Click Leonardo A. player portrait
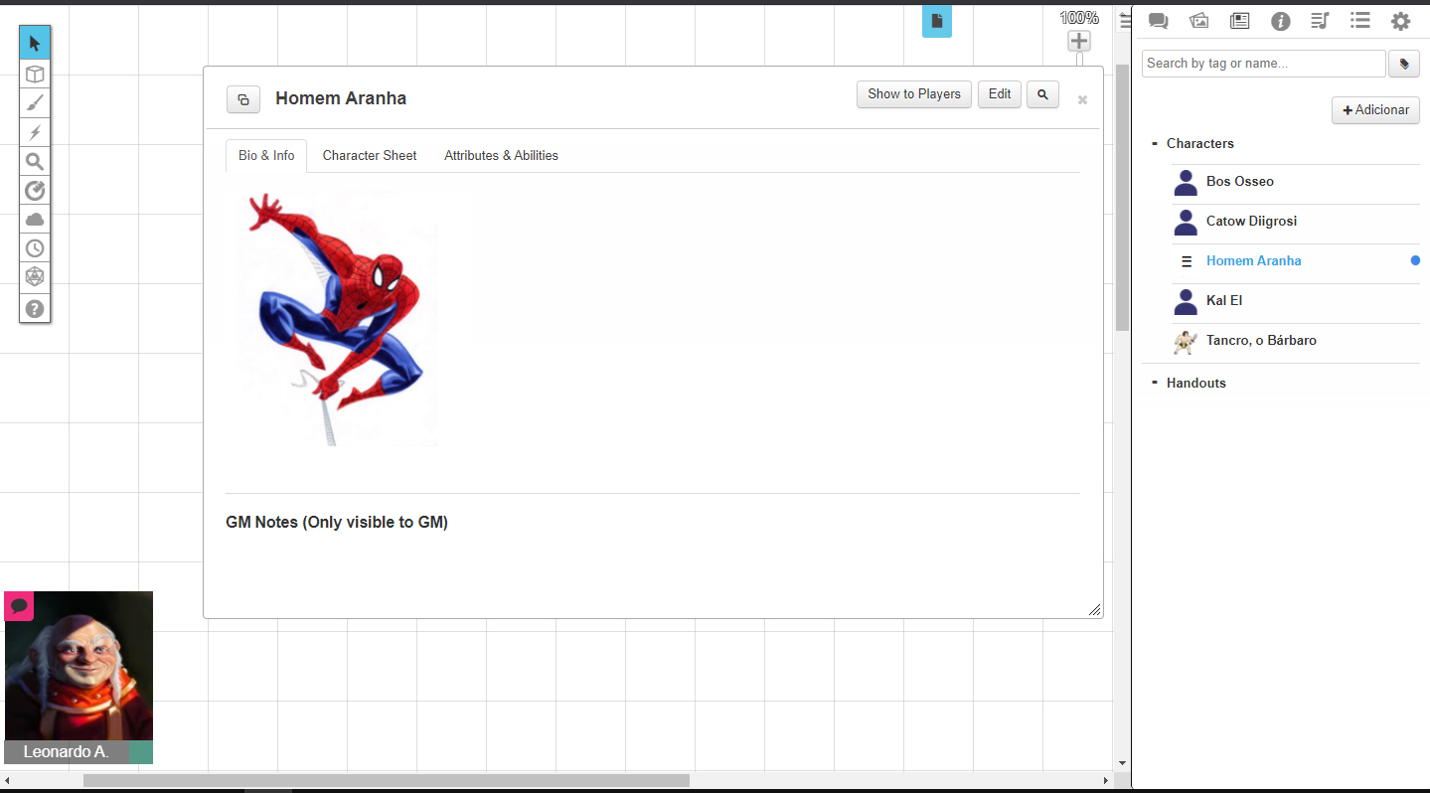The image size is (1430, 793). 79,666
